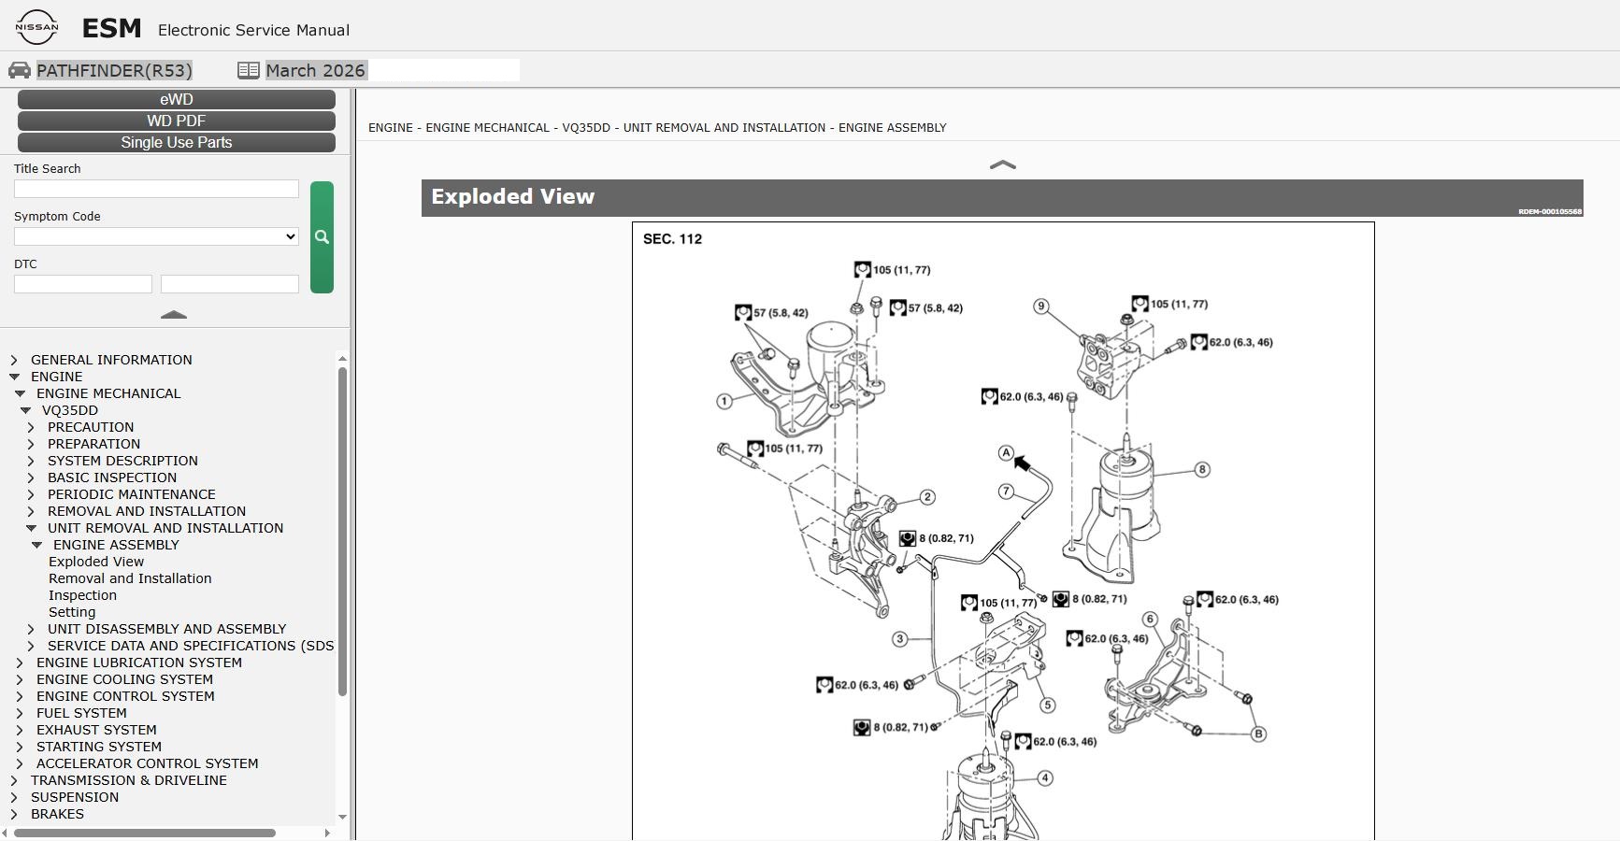Expand ENGINE LUBRICATION SYSTEM
This screenshot has height=841, width=1620.
tap(20, 663)
